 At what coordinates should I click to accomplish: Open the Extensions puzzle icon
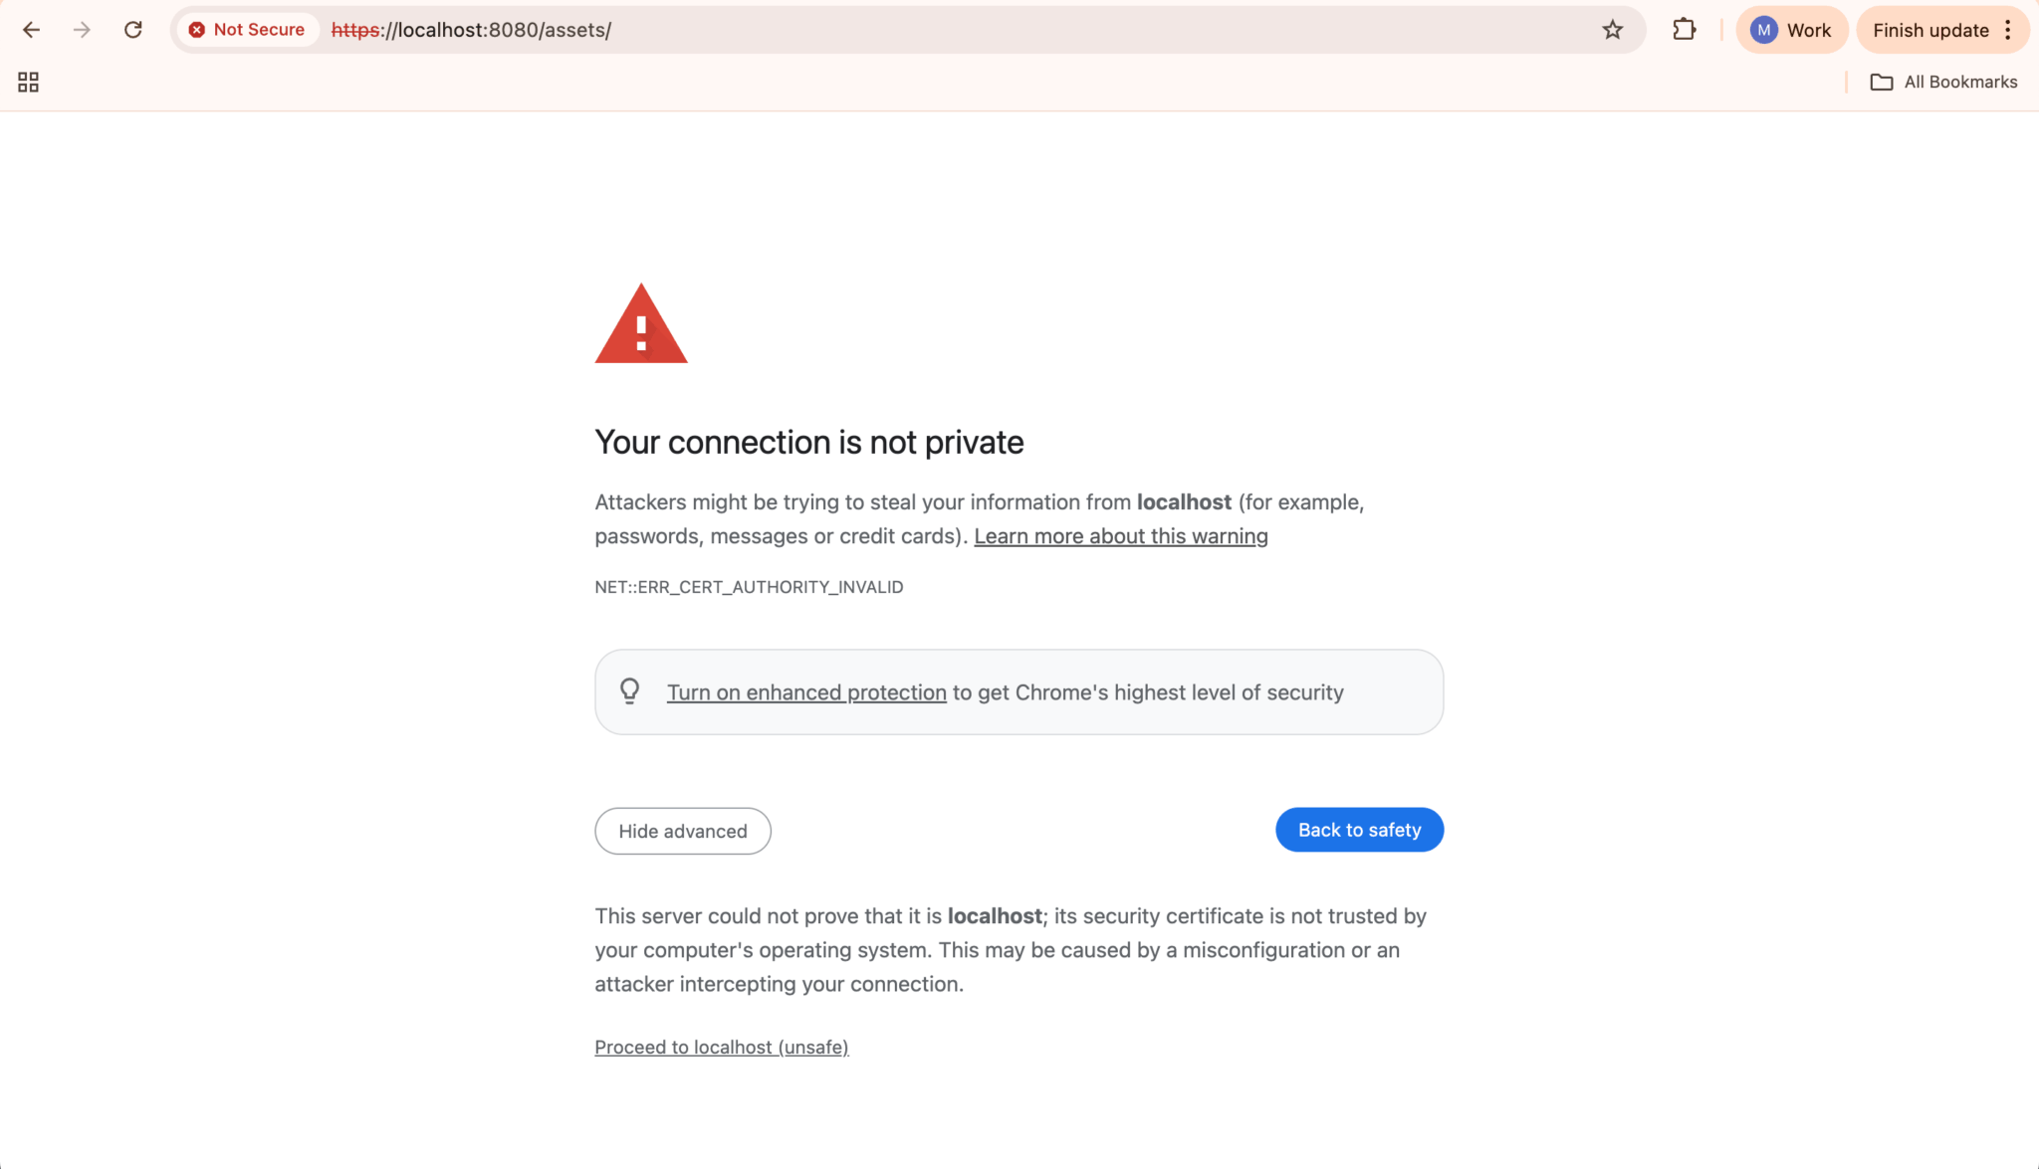coord(1684,30)
